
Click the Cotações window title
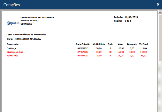click(x=12, y=5)
